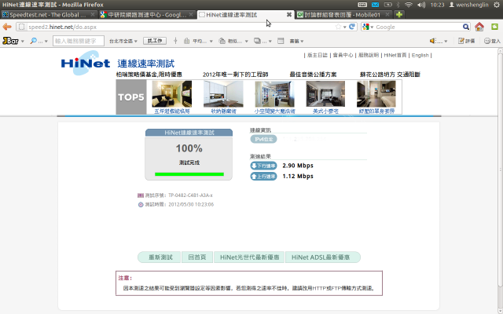Click the HiNet logo
The height and width of the screenshot is (314, 503).
(86, 63)
